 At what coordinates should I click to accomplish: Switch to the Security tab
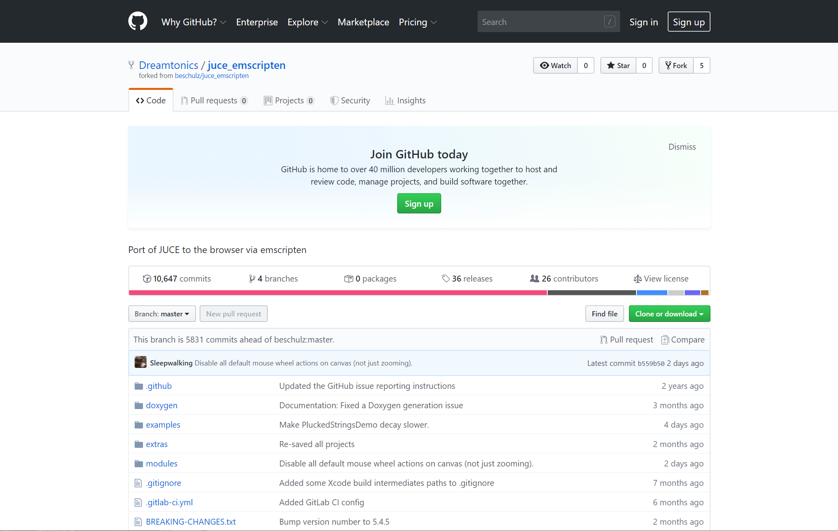point(350,100)
